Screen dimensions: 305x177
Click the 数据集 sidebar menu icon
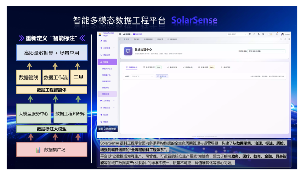tap(101, 62)
